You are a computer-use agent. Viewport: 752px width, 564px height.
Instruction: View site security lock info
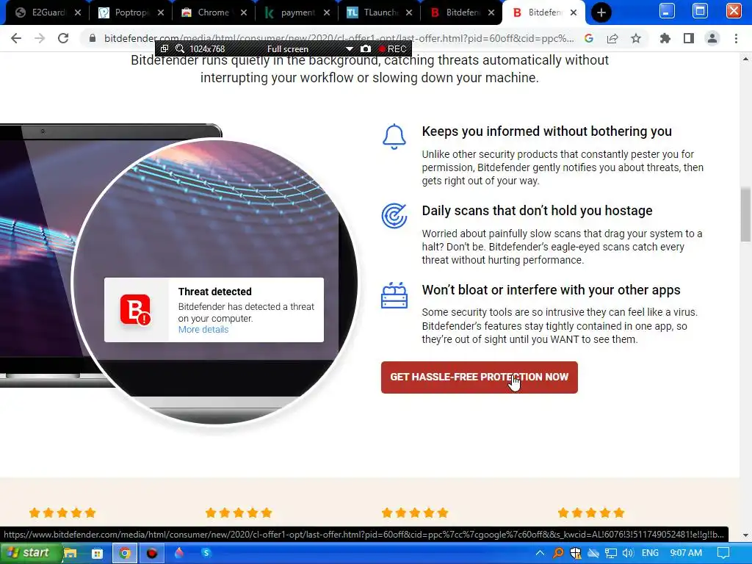coord(92,38)
